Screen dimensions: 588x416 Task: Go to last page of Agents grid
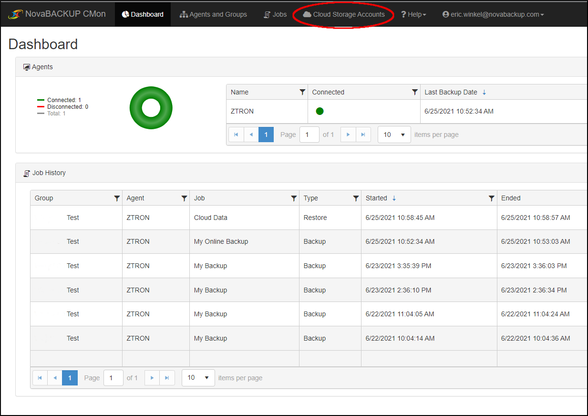[363, 135]
